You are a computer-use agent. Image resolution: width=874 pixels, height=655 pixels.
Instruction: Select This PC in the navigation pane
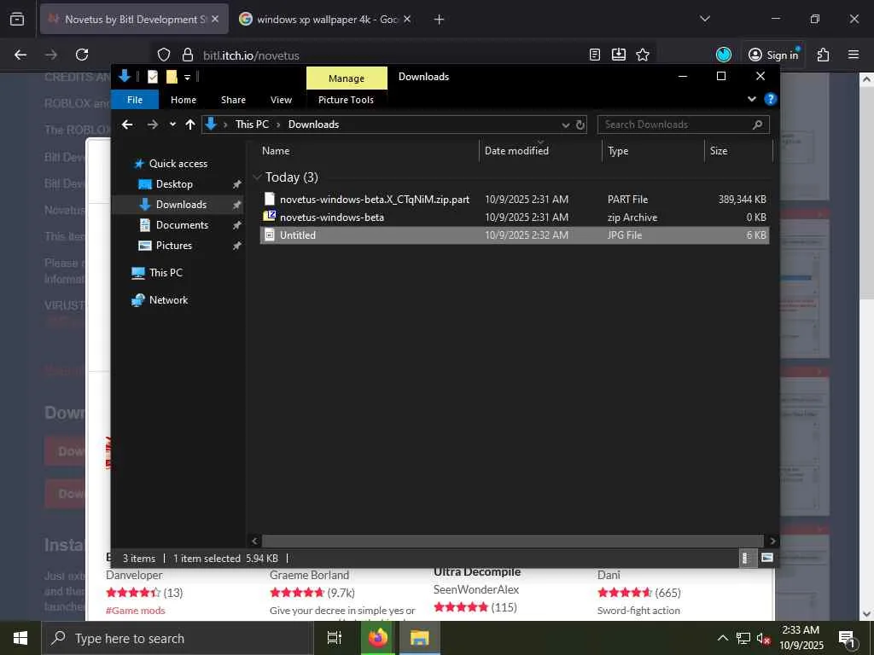(x=166, y=273)
